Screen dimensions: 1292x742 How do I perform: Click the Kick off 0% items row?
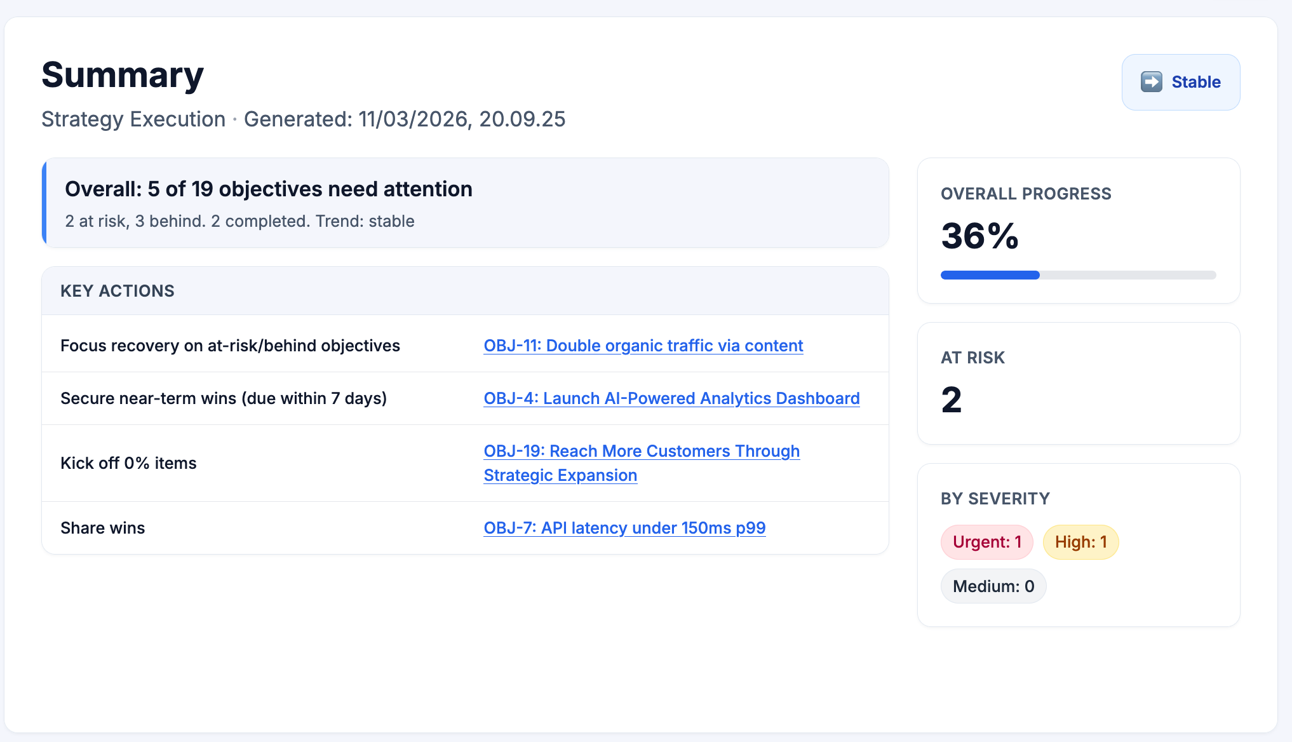tap(128, 463)
